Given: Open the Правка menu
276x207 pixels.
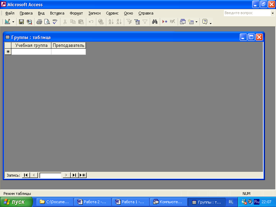Looking at the screenshot, I should tap(26, 13).
